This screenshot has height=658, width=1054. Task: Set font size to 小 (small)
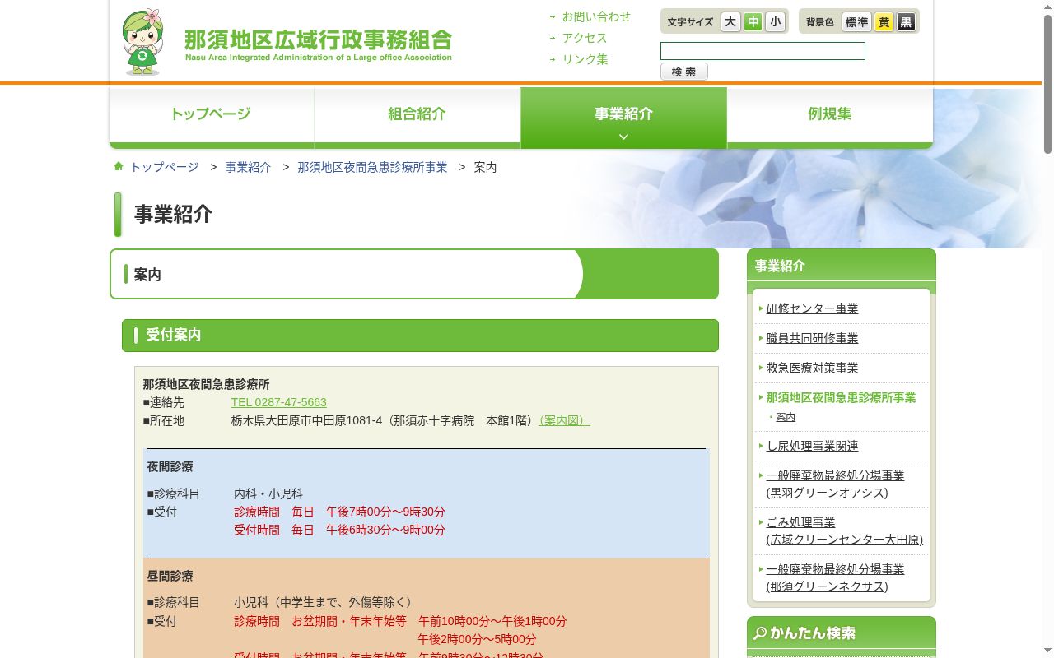click(775, 22)
